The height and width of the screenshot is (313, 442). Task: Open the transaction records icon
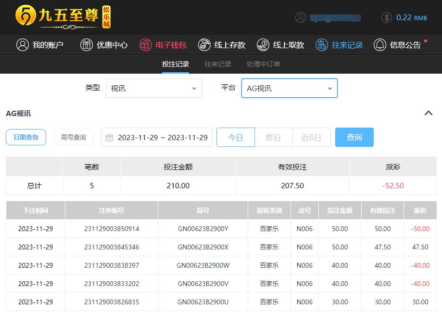321,45
